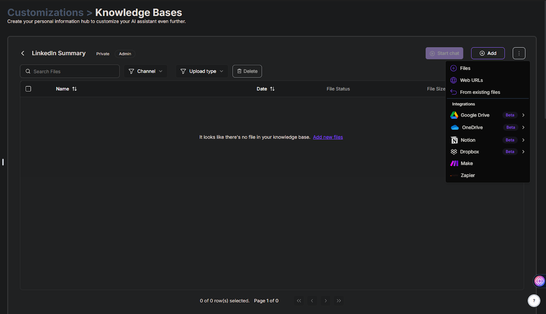546x314 pixels.
Task: Click the Files plus-circle icon
Action: coord(454,68)
